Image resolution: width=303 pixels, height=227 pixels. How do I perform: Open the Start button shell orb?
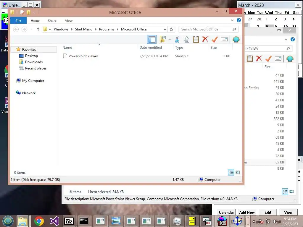[x=8, y=221]
